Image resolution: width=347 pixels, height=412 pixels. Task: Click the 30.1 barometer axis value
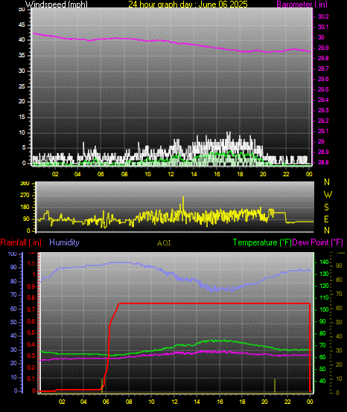[323, 27]
